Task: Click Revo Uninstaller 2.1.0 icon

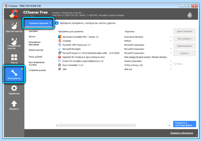Action: 60,65
